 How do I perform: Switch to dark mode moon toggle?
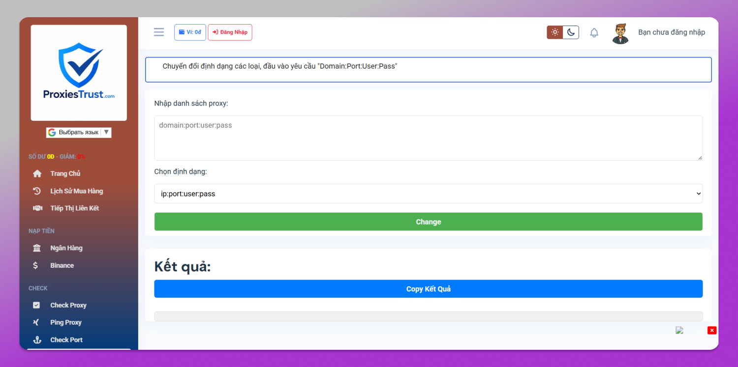(571, 32)
